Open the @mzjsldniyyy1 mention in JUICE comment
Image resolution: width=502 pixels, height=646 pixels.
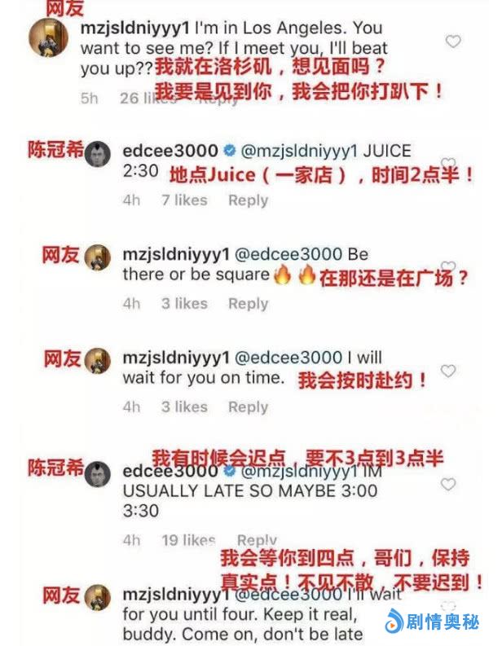299,152
